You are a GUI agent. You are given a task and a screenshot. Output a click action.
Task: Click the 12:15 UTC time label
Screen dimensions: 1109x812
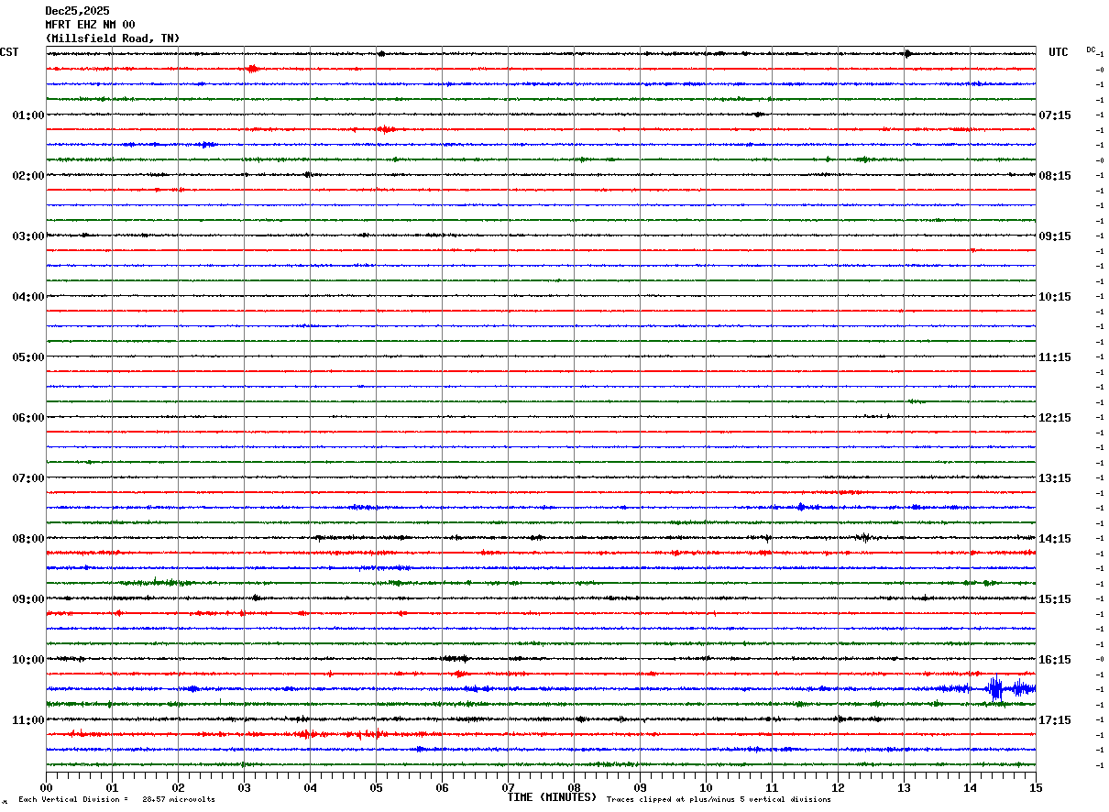click(x=1055, y=418)
